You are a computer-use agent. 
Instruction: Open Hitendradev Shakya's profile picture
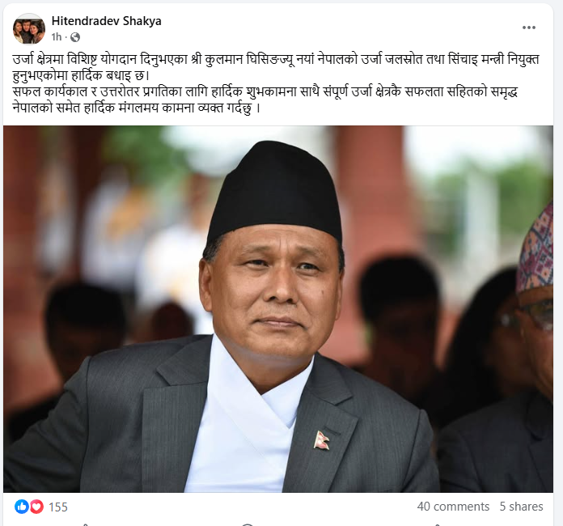click(x=29, y=29)
